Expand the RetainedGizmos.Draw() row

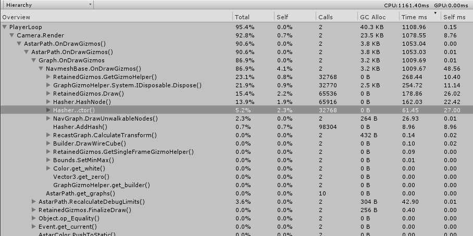pos(48,94)
